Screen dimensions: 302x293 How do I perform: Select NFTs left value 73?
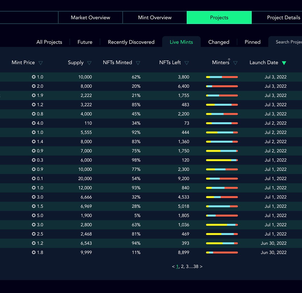[x=187, y=123]
